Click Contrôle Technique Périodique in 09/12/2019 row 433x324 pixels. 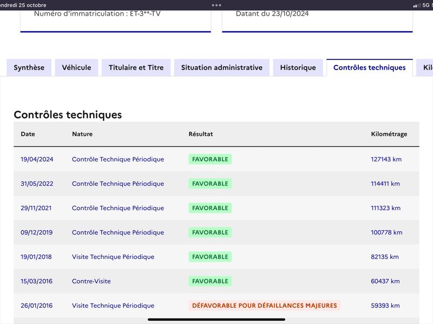118,232
